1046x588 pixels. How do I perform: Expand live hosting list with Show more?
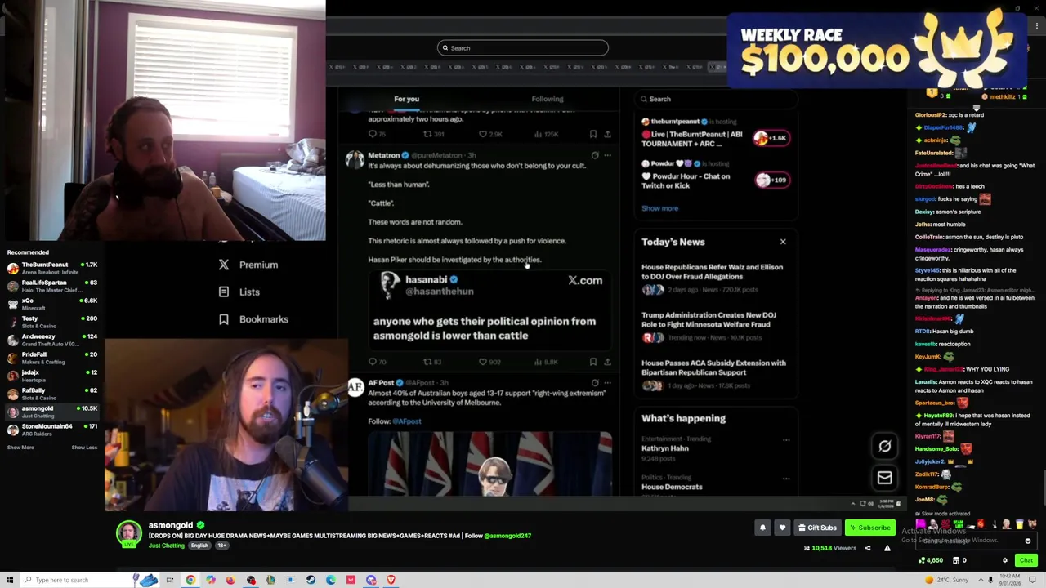click(x=659, y=208)
